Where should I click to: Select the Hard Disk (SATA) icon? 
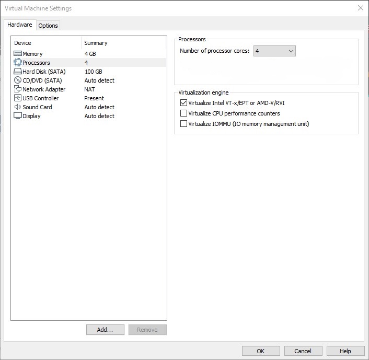(17, 72)
